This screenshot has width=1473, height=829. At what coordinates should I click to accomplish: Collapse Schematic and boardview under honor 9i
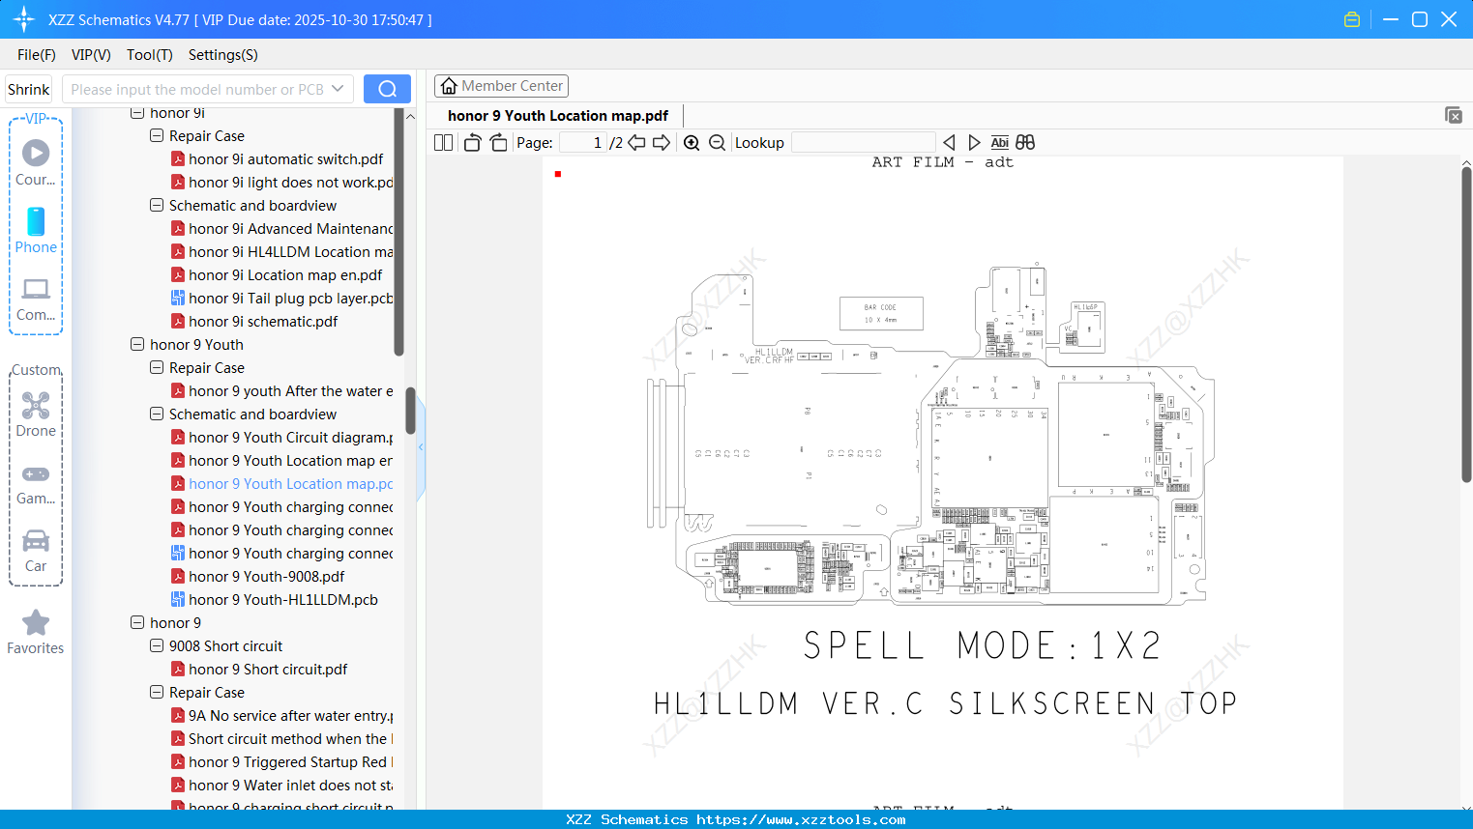coord(157,206)
